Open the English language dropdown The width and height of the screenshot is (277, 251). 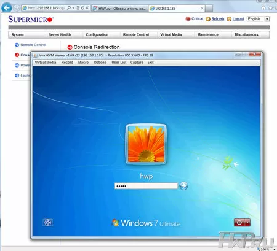pos(258,19)
